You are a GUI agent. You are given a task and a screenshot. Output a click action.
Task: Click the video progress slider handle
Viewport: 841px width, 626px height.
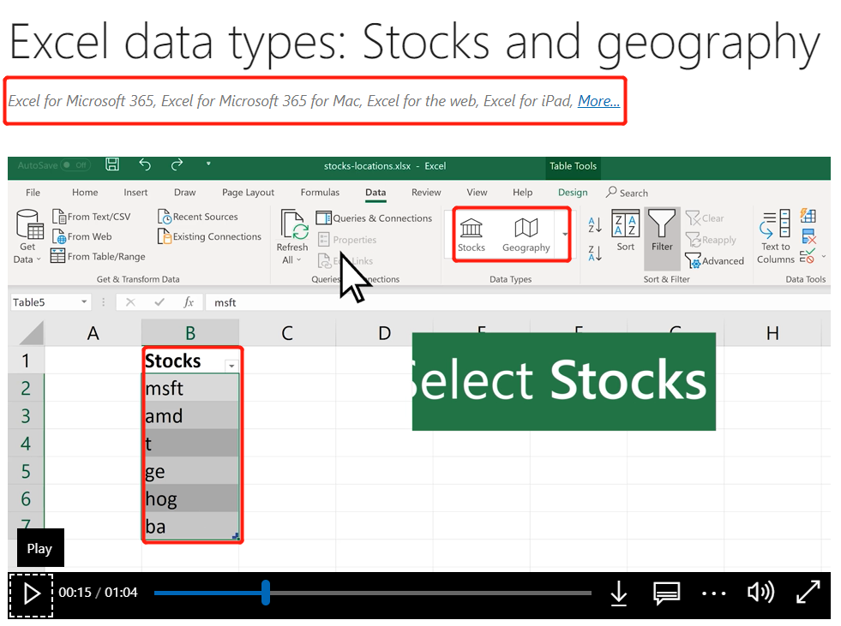[x=266, y=593]
